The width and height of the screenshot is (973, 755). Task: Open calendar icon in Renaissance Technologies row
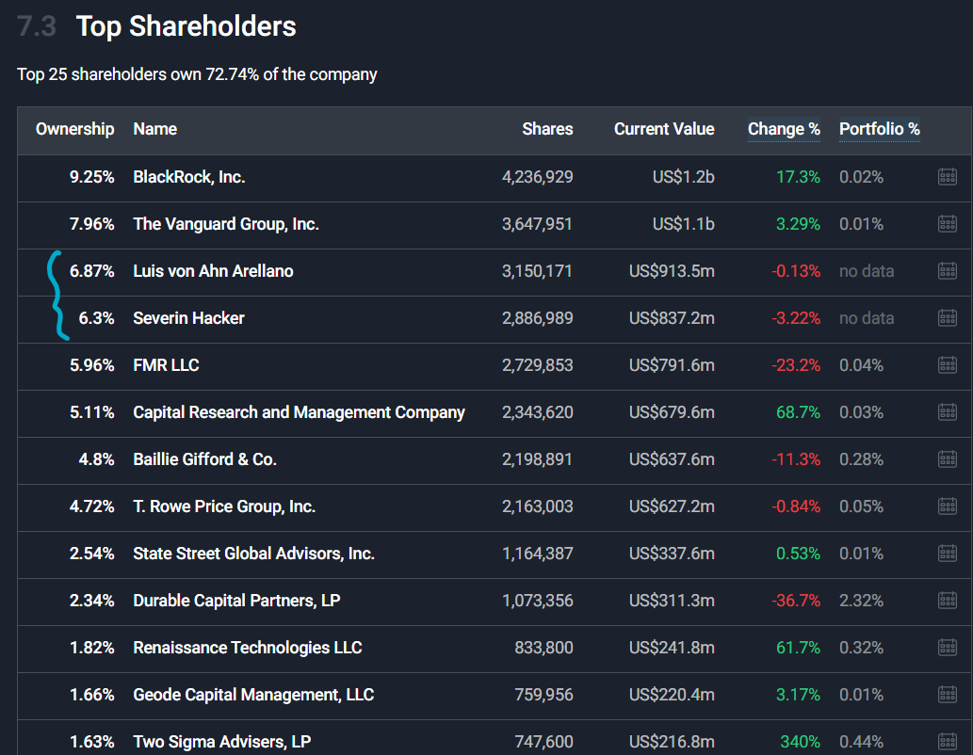[947, 648]
